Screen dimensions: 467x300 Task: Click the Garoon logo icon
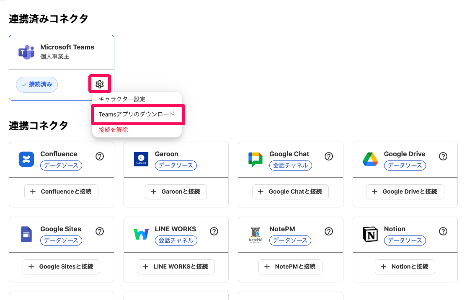[141, 159]
